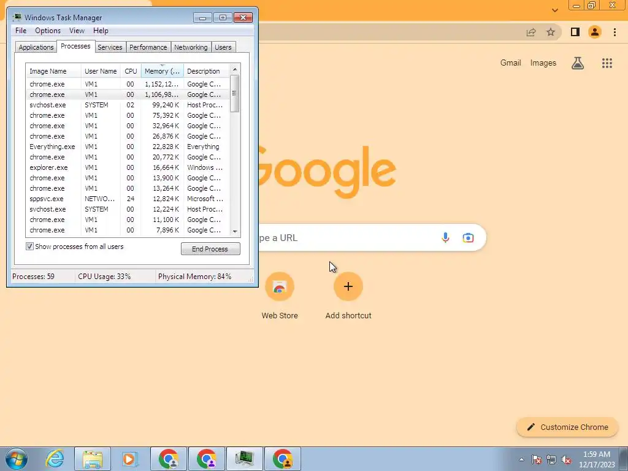The image size is (628, 471).
Task: Select the Processes tab
Action: [75, 46]
